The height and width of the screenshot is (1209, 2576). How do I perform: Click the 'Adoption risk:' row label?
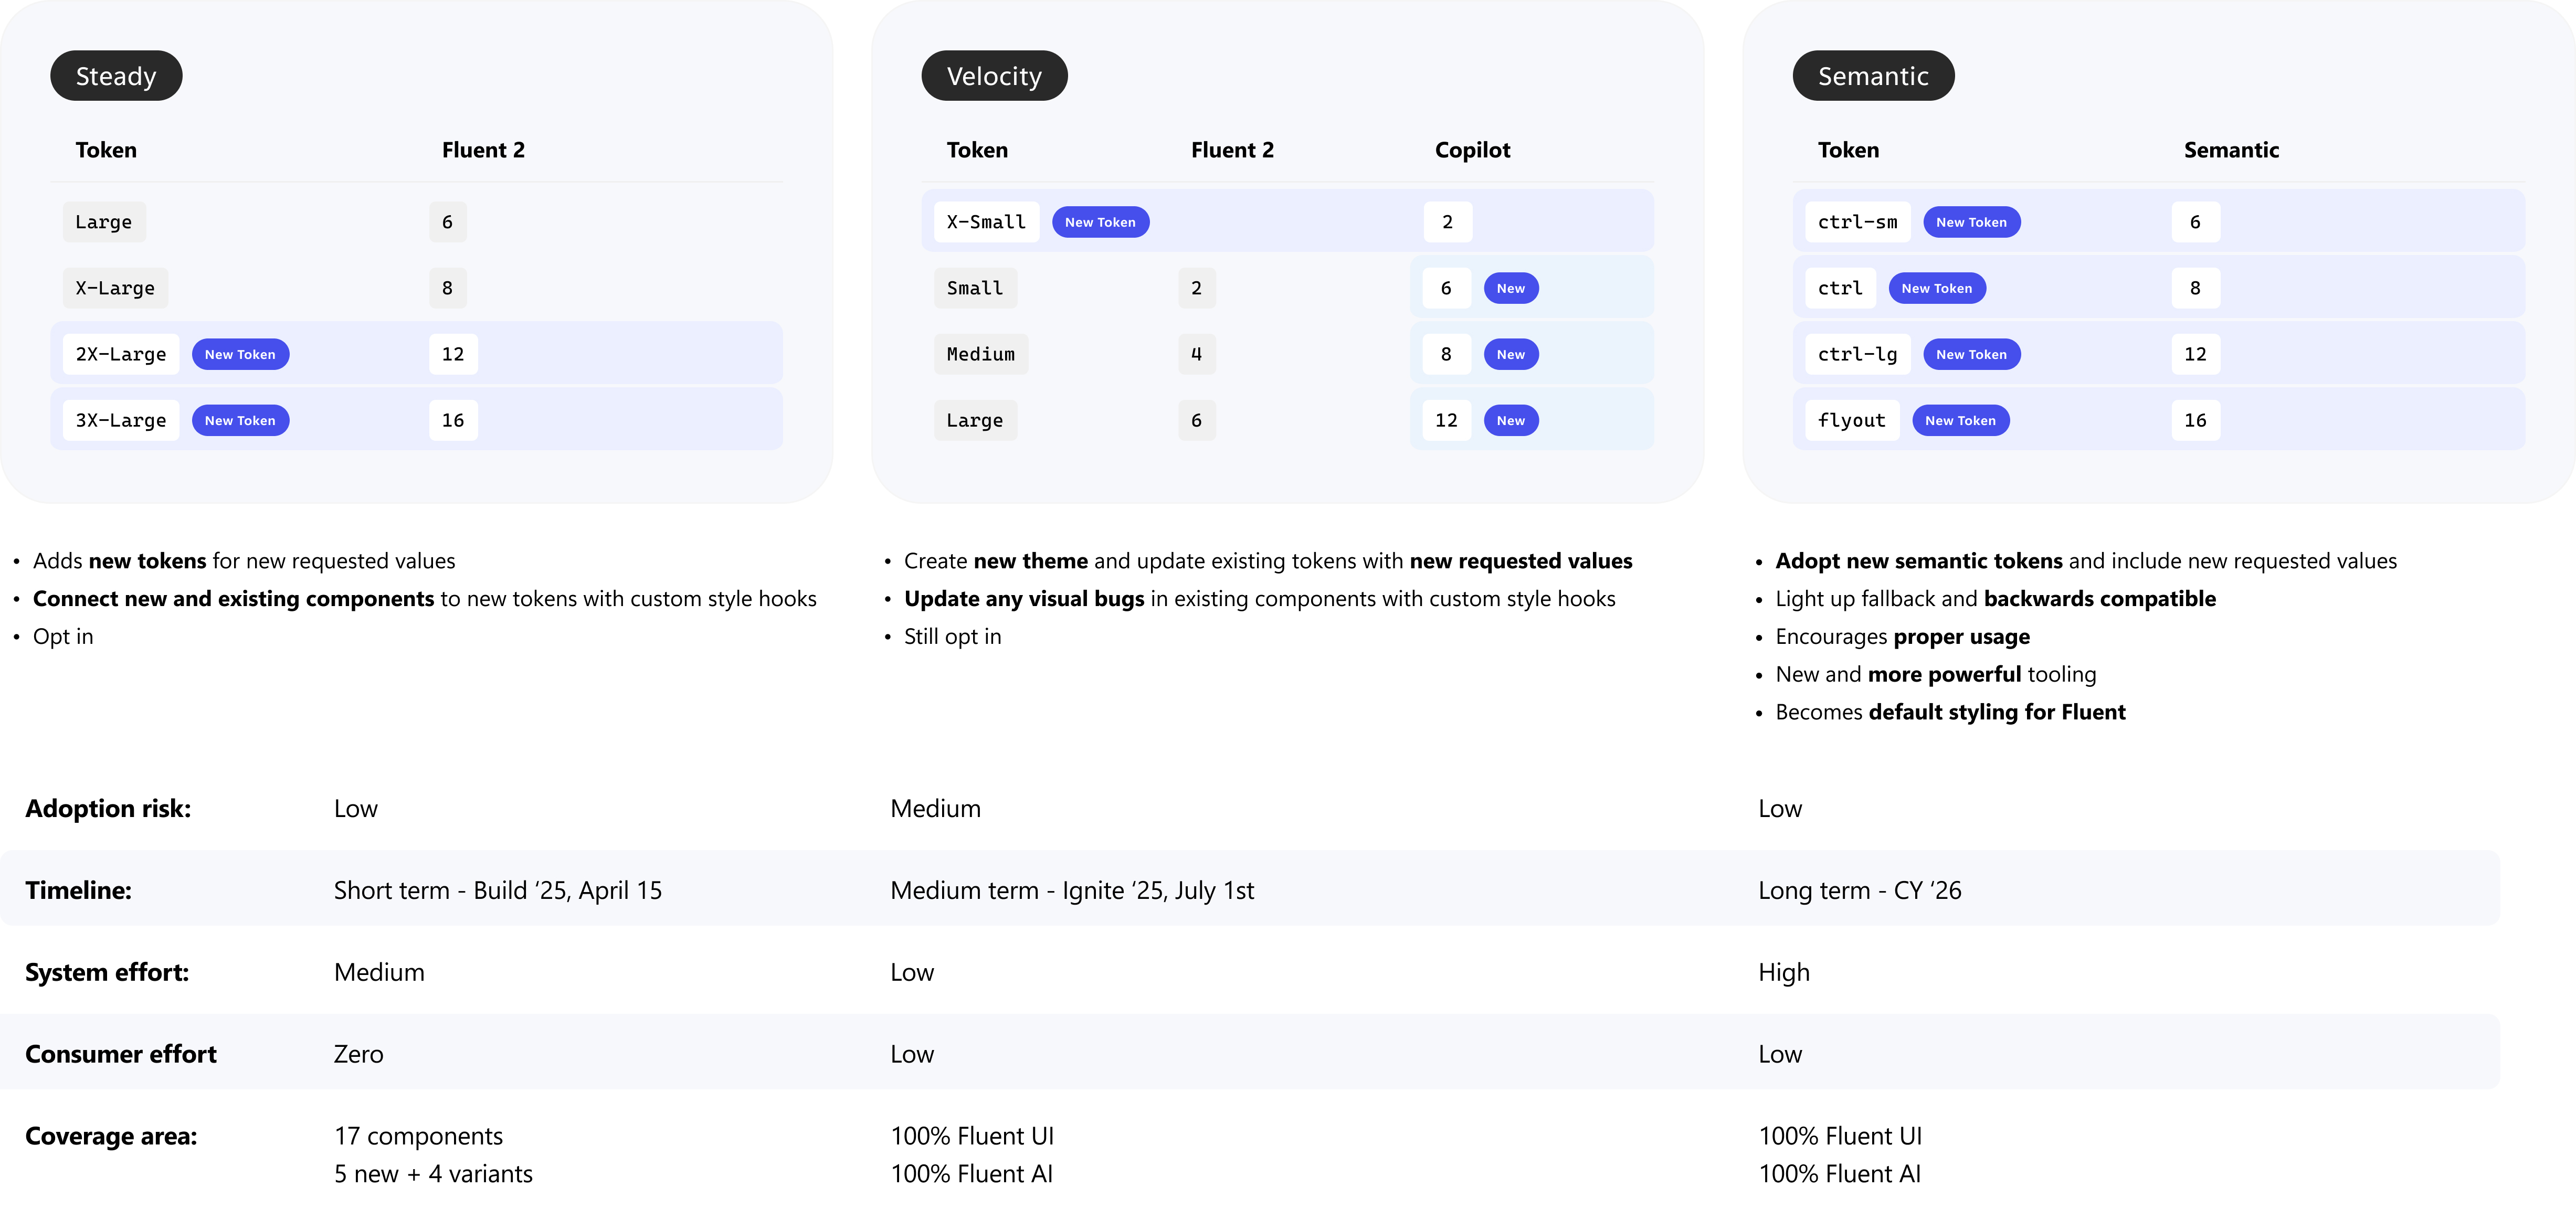tap(108, 808)
